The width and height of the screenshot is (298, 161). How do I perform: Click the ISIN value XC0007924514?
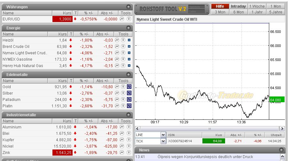180,141
